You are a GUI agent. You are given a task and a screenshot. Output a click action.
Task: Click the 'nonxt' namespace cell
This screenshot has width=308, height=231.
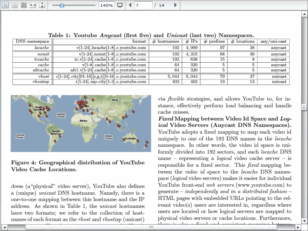pos(43,54)
